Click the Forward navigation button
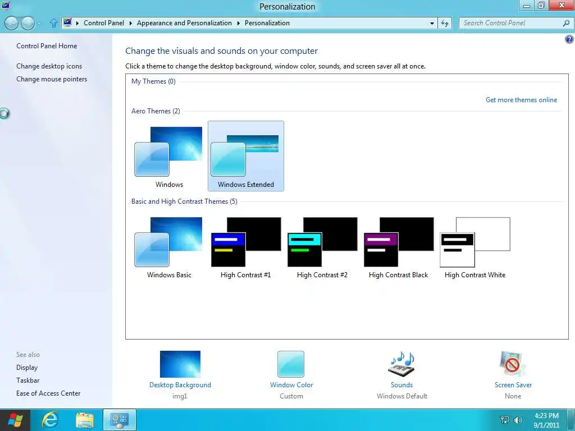Viewport: 575px width, 431px height. (28, 23)
